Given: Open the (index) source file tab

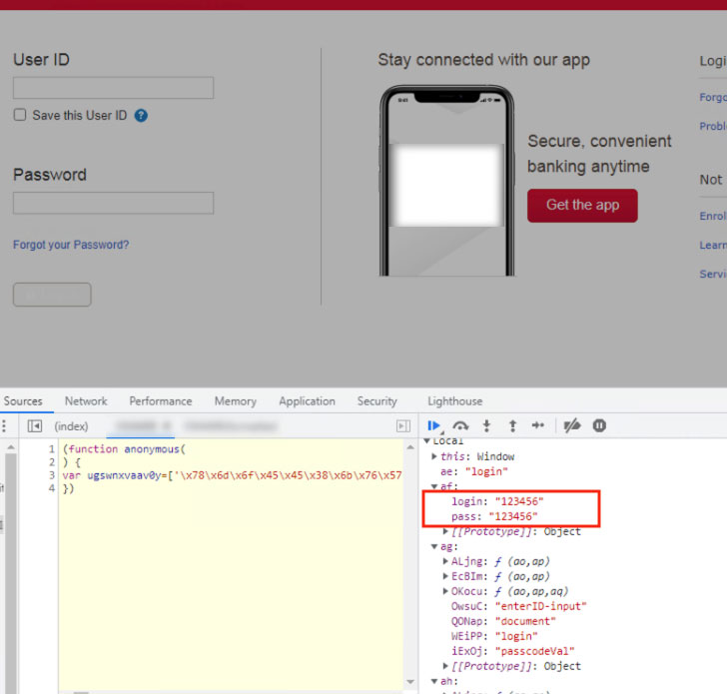Looking at the screenshot, I should pyautogui.click(x=71, y=426).
